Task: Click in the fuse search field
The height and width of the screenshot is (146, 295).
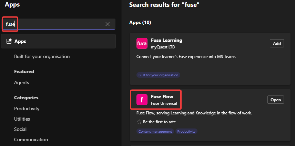Action: click(55, 24)
